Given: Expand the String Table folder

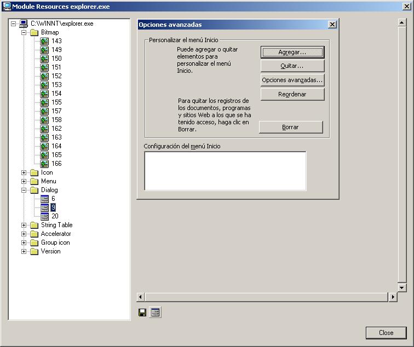Looking at the screenshot, I should click(24, 225).
